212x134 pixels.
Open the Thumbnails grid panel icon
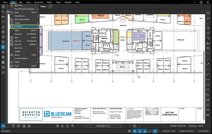pyautogui.click(x=3, y=32)
